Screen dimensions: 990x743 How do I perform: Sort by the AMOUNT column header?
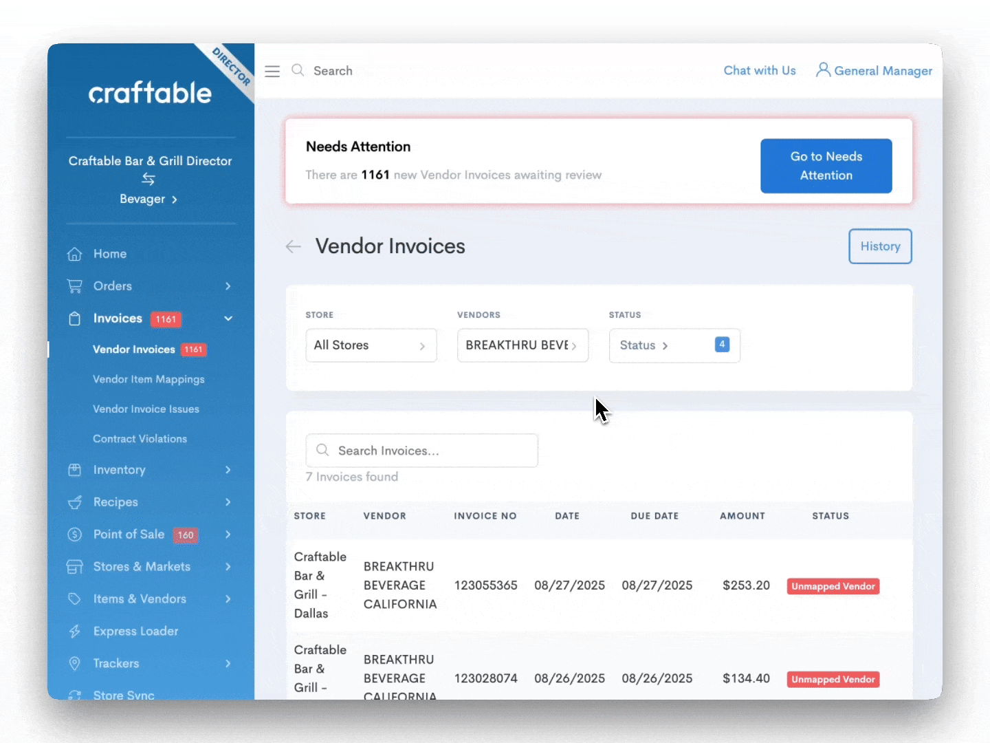[x=742, y=516]
